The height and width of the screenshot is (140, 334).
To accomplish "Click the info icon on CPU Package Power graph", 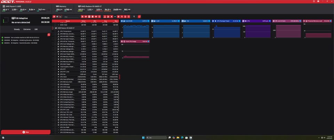I will (239, 21).
